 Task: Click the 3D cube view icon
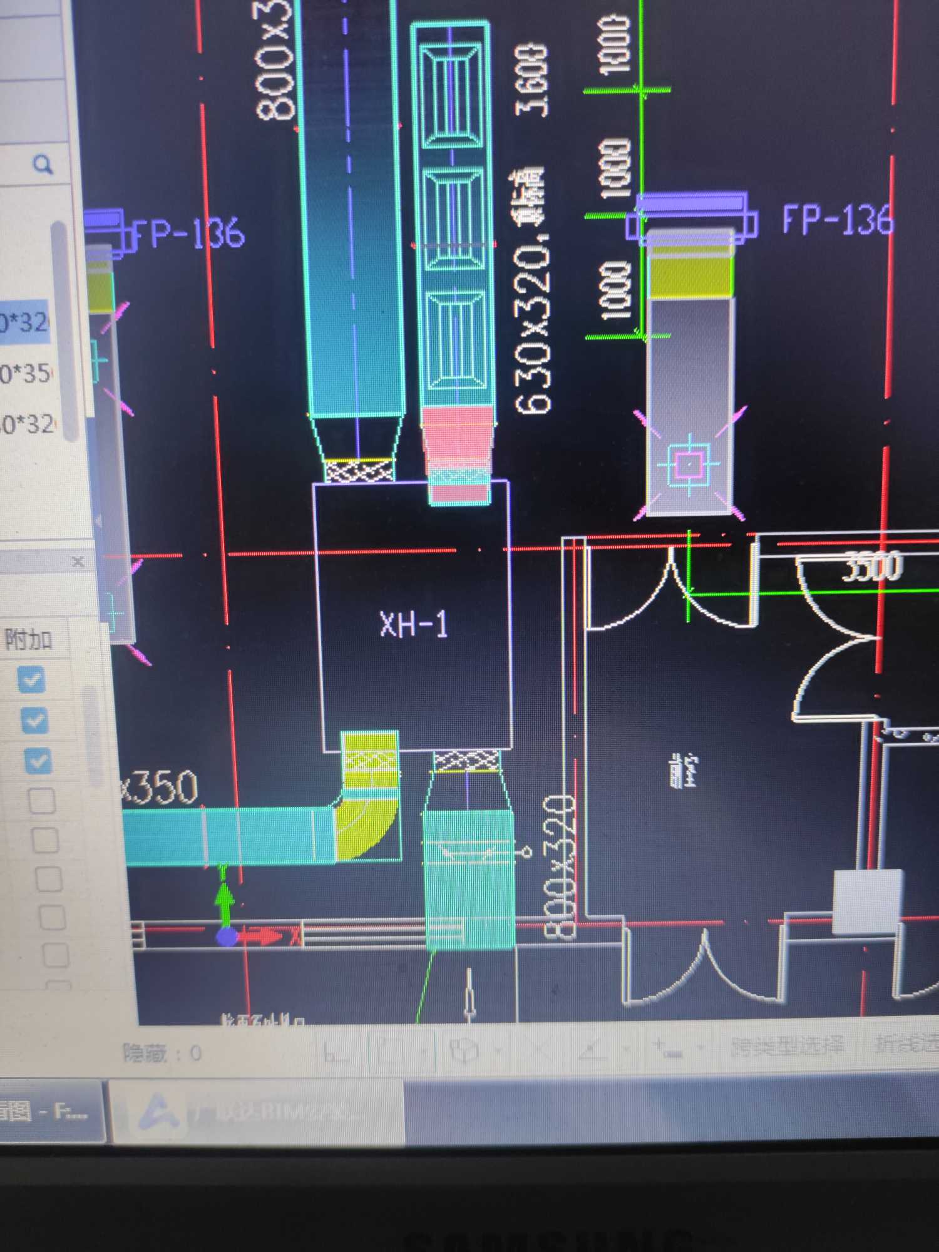click(463, 1050)
